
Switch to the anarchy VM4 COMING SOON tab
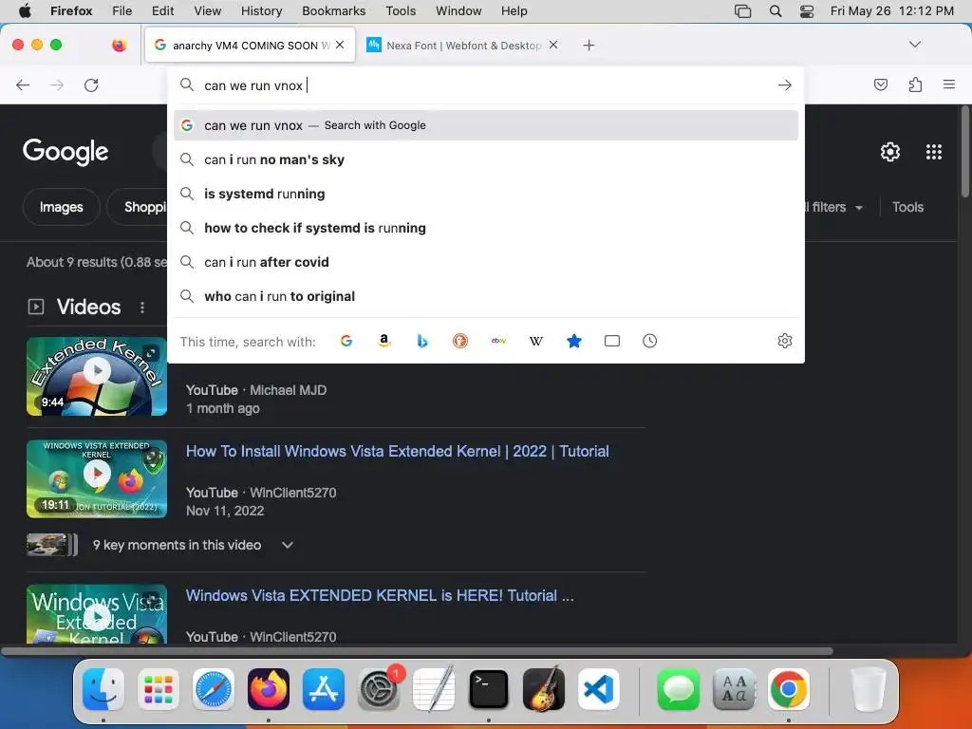[250, 46]
